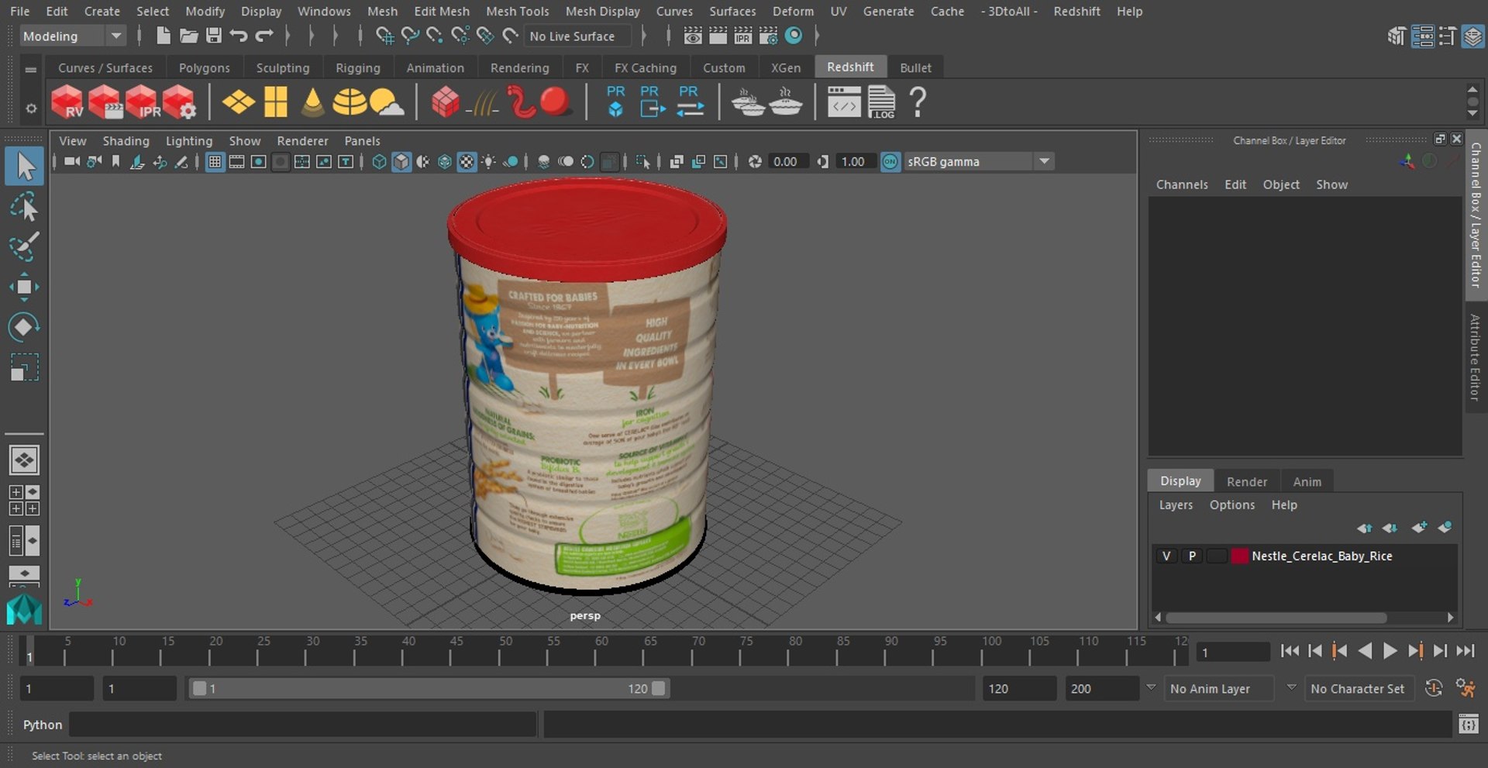Viewport: 1488px width, 768px height.
Task: Toggle playback P box for Nestle layer
Action: coord(1192,556)
